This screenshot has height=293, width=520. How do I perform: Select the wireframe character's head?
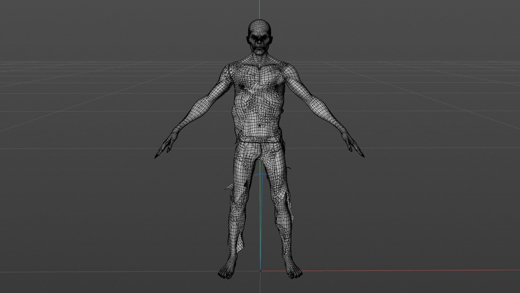pos(259,37)
